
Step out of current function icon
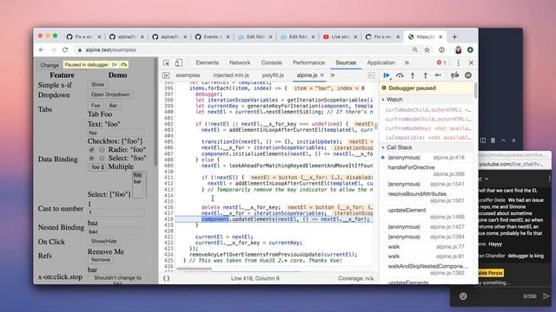point(425,75)
